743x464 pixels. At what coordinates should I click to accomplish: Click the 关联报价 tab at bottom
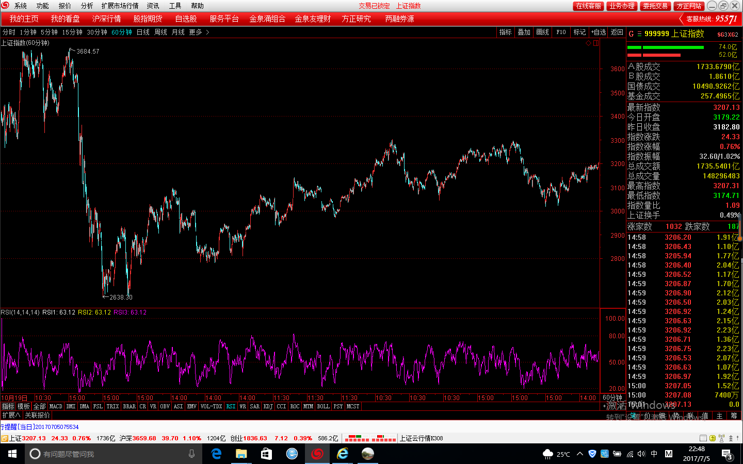tap(37, 415)
